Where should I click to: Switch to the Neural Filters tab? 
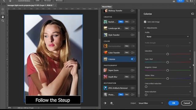pyautogui.click(x=107, y=7)
